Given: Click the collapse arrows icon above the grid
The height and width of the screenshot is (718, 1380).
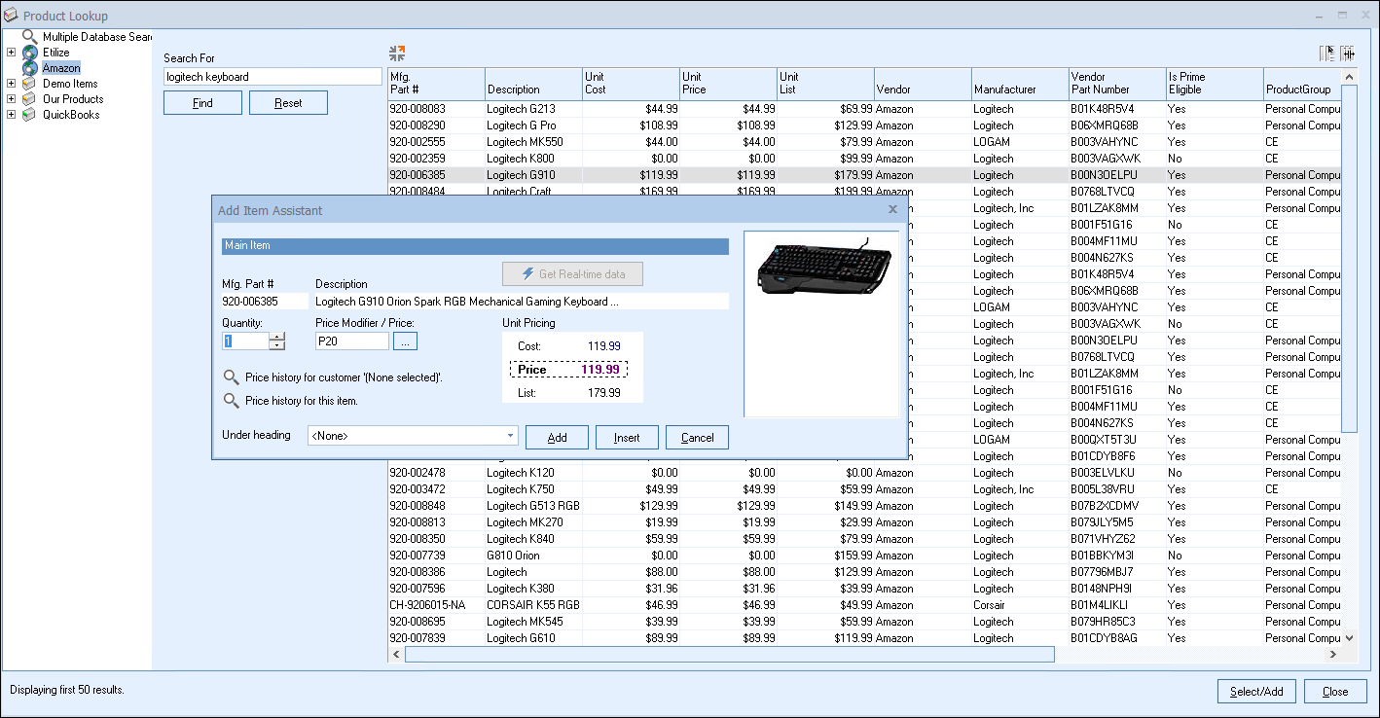Looking at the screenshot, I should [x=396, y=53].
